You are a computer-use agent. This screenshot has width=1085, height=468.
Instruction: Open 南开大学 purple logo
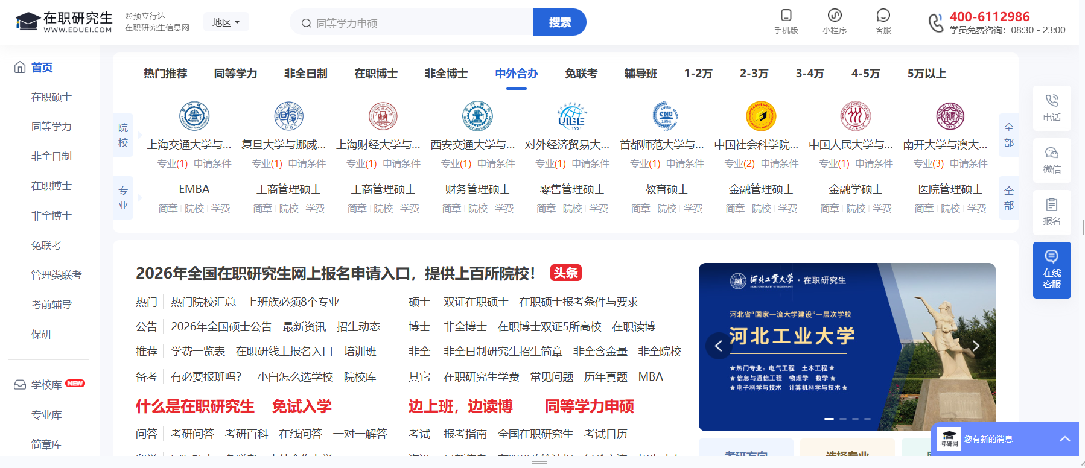(x=950, y=116)
